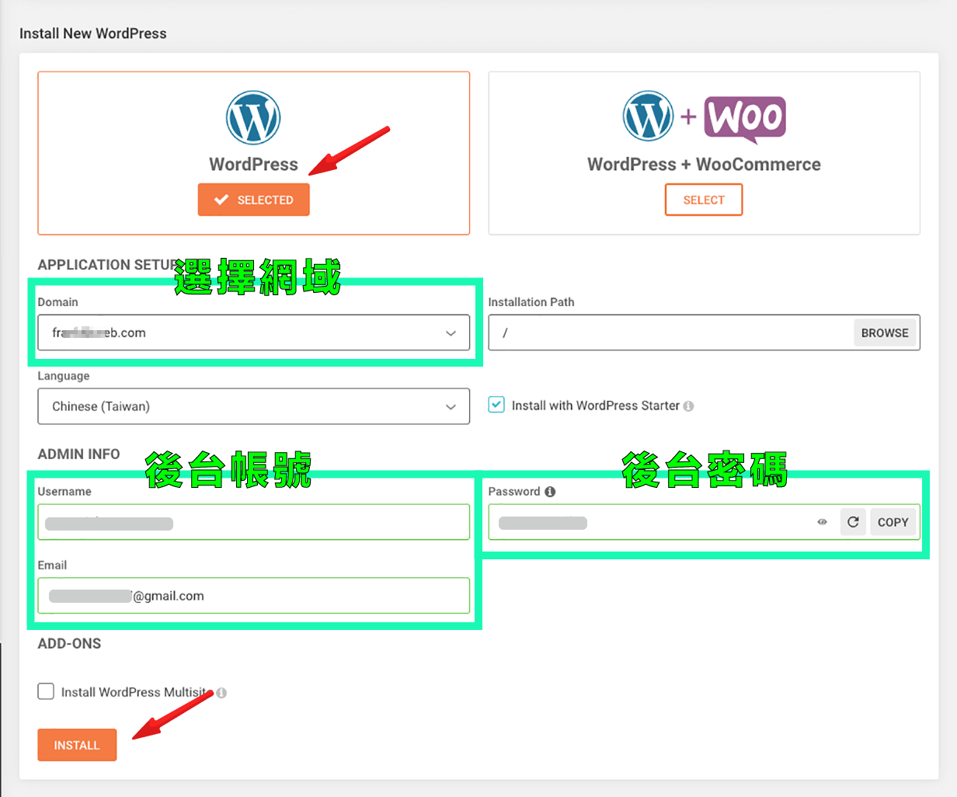Click WordPress logo in WooCommerce card
Screen dimensions: 957x797
649,116
